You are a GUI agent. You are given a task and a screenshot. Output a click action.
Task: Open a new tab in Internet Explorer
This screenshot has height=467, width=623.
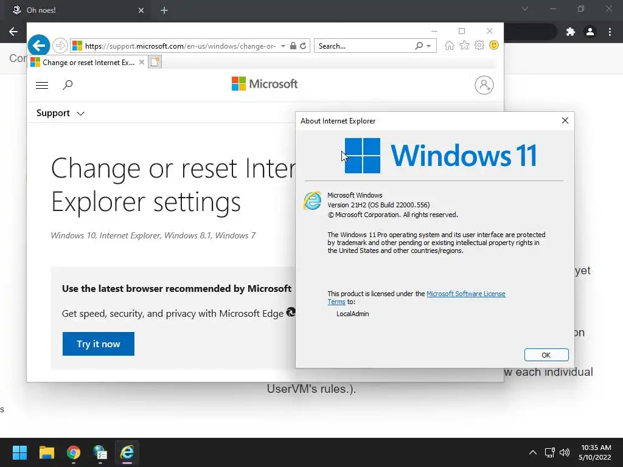coord(155,62)
